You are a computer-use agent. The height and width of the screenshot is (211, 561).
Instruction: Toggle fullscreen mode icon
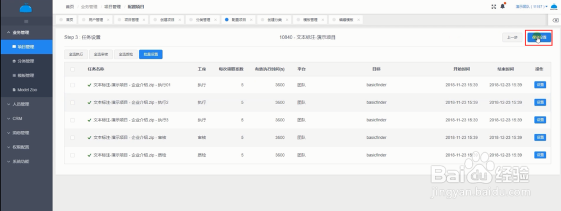(x=494, y=7)
